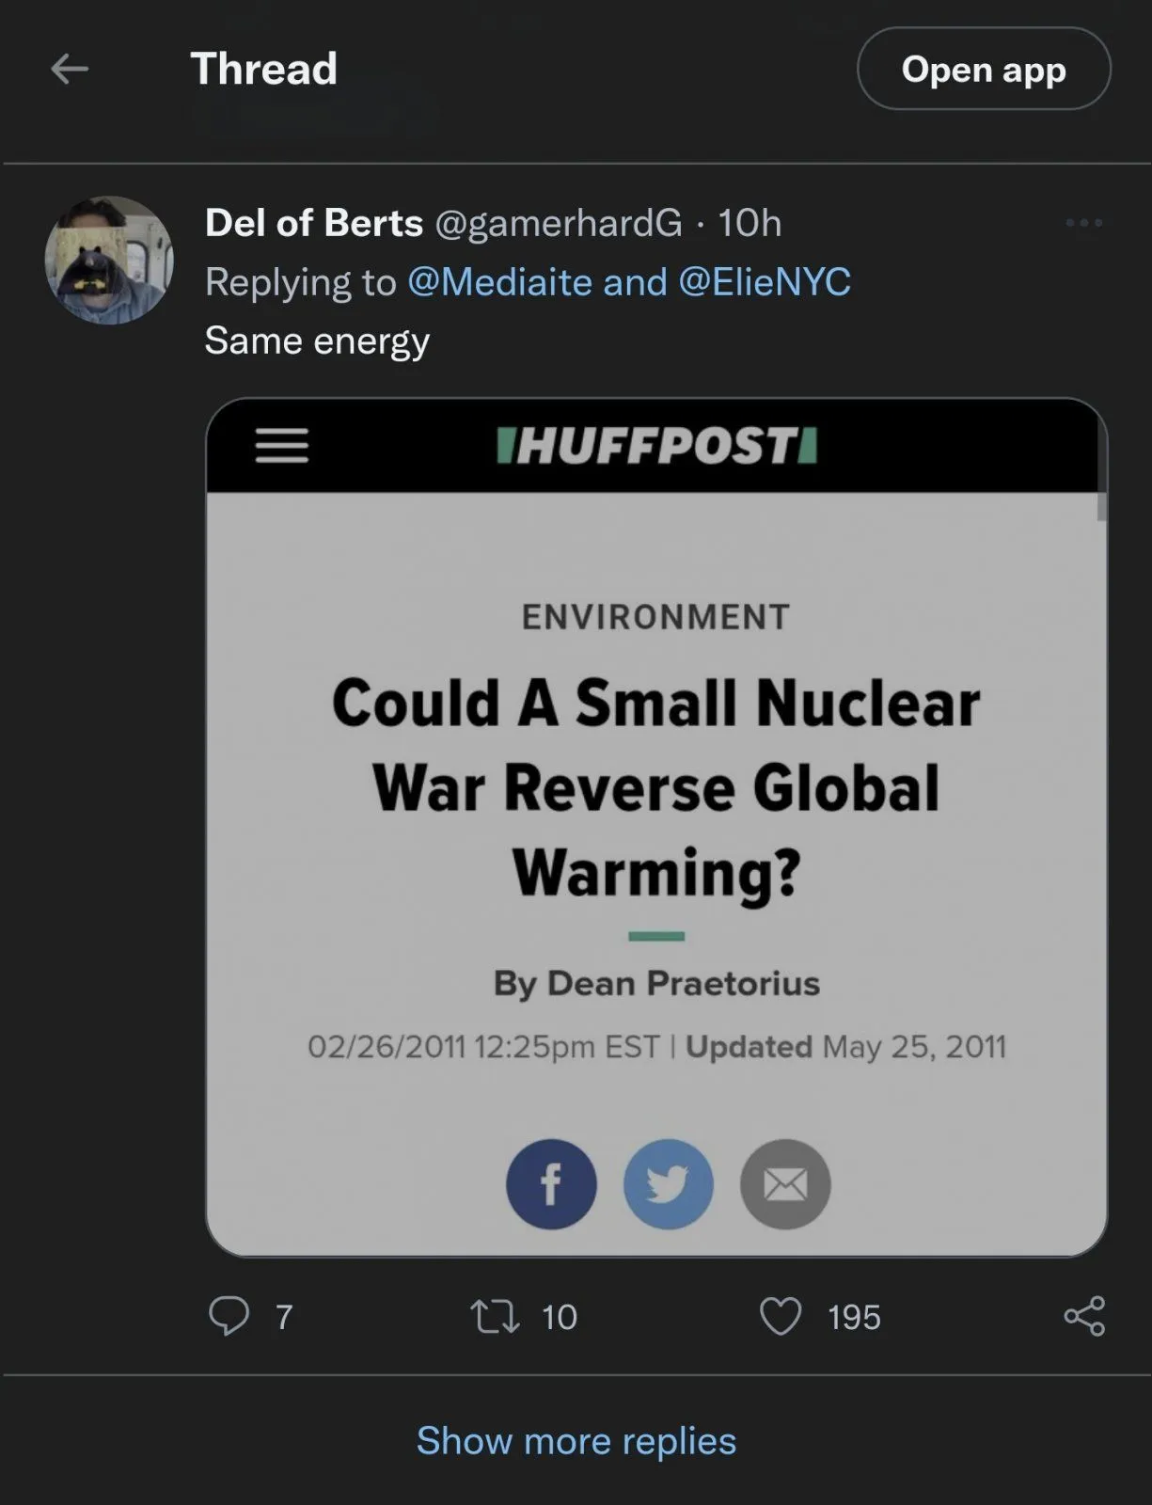Go back with the left arrow icon
This screenshot has height=1505, width=1152.
coord(70,69)
